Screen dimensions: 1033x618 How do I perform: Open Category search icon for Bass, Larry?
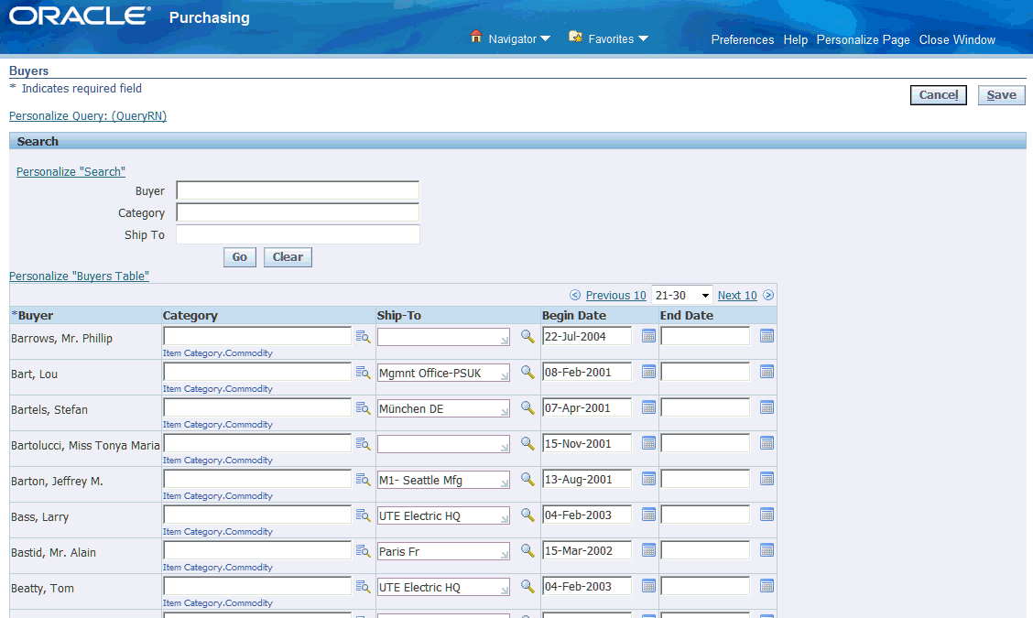[x=363, y=515]
